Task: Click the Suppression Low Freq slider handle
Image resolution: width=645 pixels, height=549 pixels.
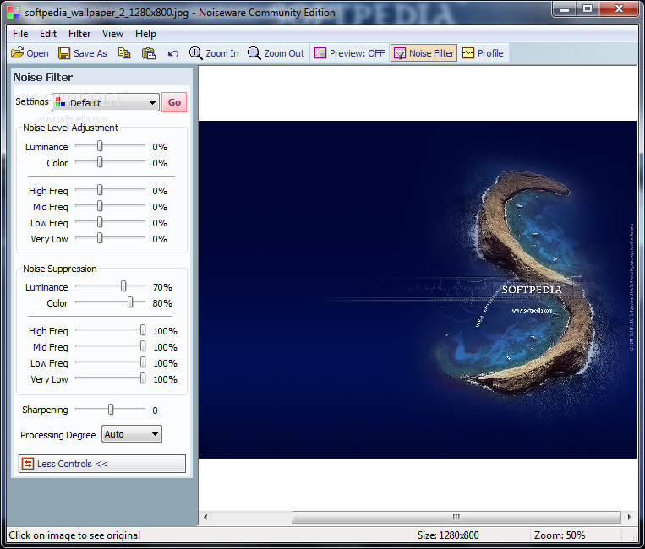Action: pos(143,362)
